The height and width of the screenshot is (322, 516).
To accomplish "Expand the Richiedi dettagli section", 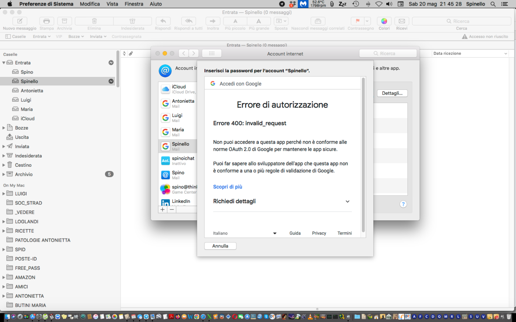I will pos(282,201).
